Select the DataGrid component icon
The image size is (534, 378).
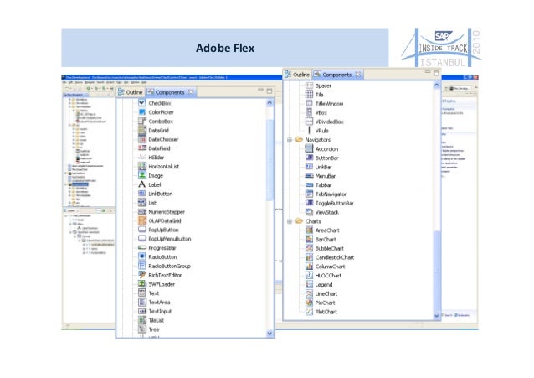pyautogui.click(x=142, y=130)
